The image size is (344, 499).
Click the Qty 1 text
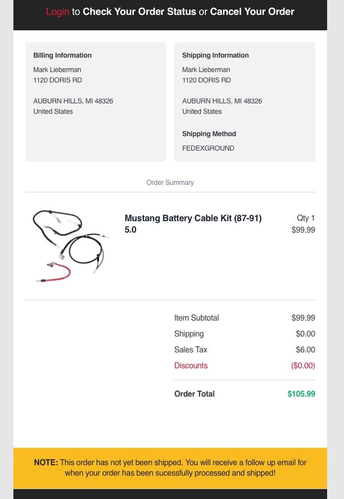coord(306,218)
